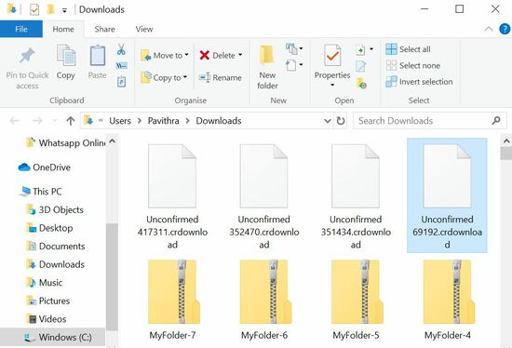
Task: Select the MyFolder-6 zip file
Action: click(x=264, y=300)
